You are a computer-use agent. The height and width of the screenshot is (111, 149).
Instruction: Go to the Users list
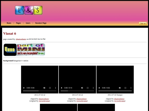[x=28, y=23]
